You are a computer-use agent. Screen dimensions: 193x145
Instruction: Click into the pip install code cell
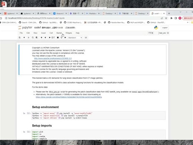click(98, 116)
